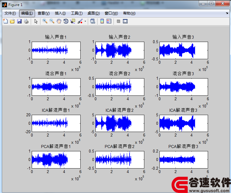Activate the Zoom Out magnifier tool
231x193 pixels.
tap(52, 21)
